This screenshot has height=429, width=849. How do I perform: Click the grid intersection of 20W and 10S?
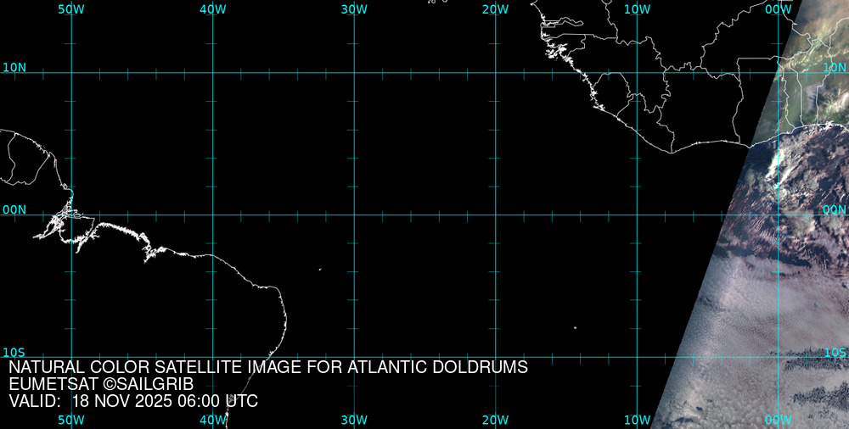pyautogui.click(x=496, y=356)
